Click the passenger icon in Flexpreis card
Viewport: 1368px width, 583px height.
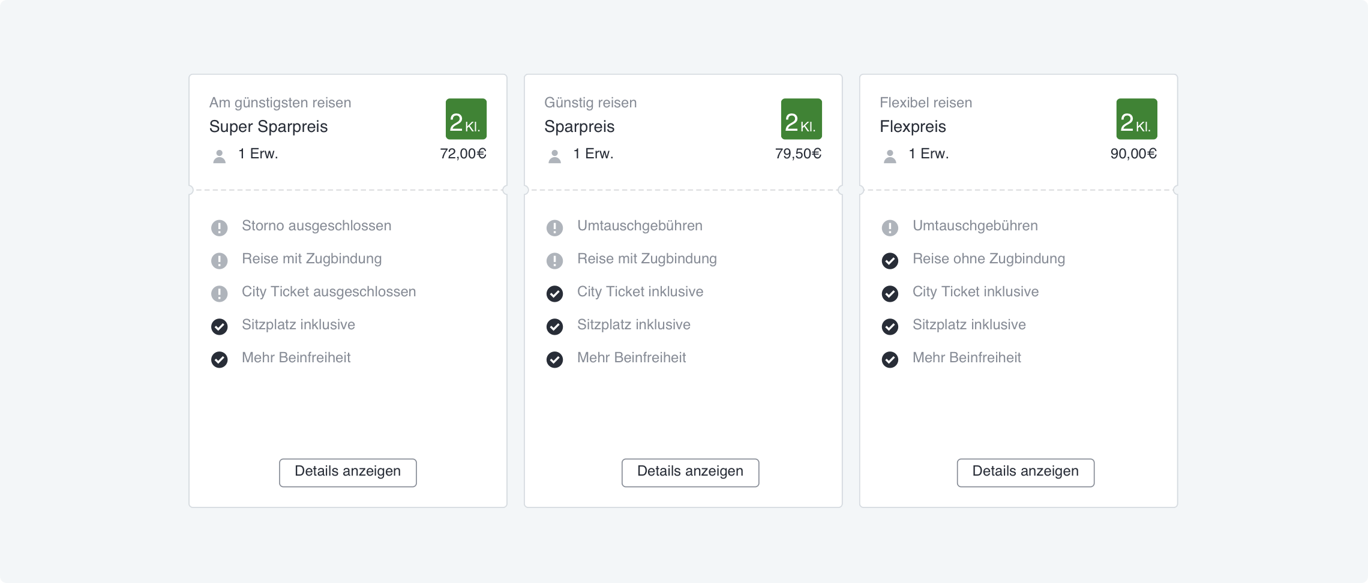pos(890,157)
